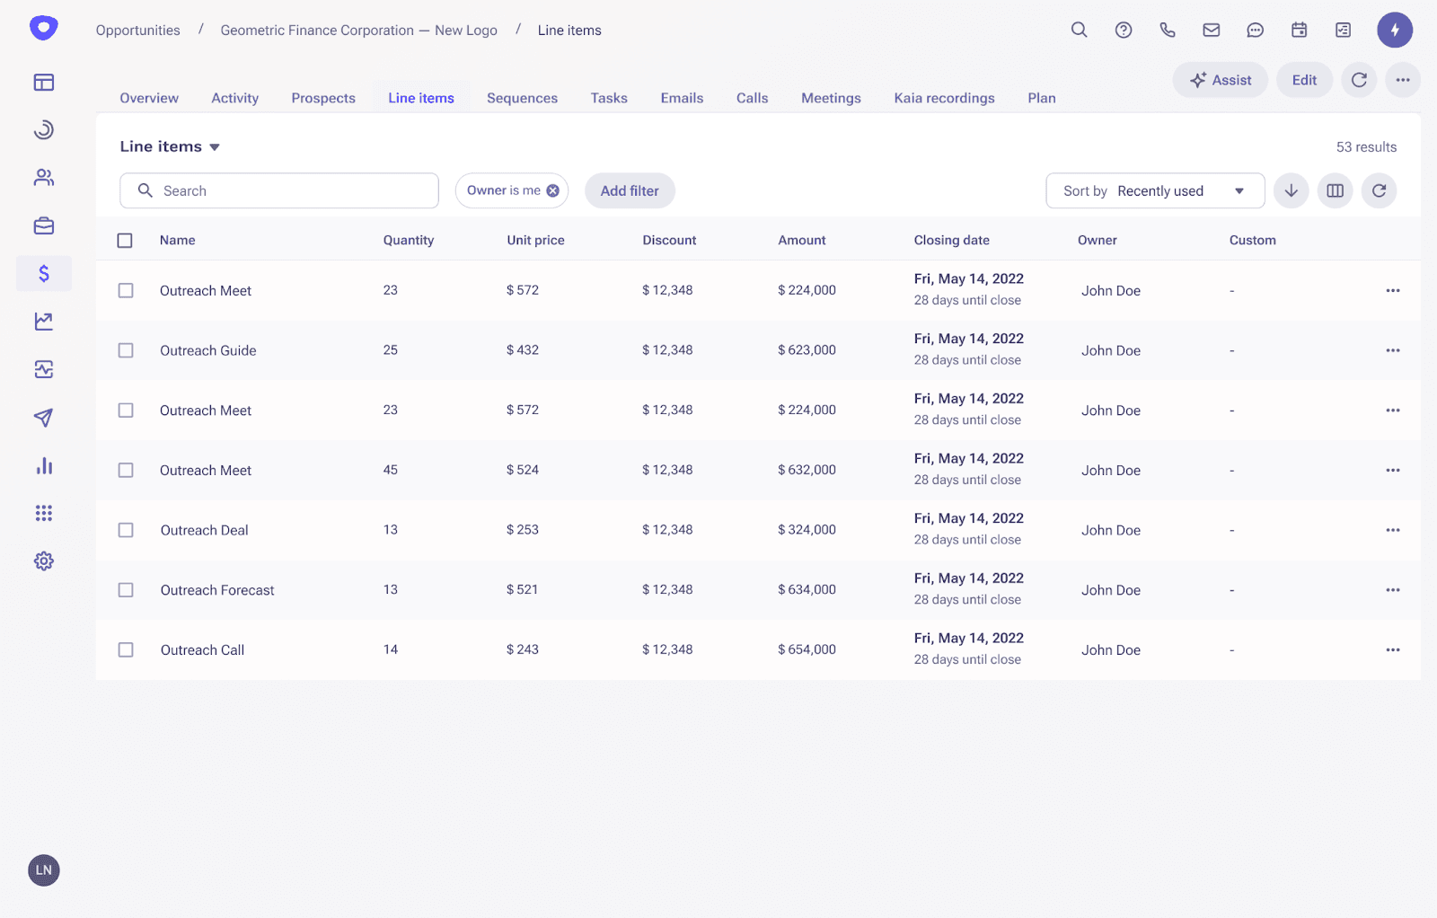This screenshot has width=1437, height=918.
Task: Switch to the Prospects tab
Action: pyautogui.click(x=323, y=98)
